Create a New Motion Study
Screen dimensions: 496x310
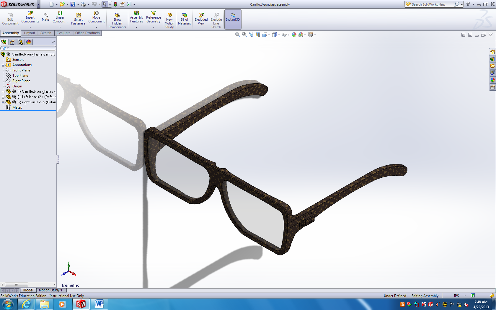(169, 21)
